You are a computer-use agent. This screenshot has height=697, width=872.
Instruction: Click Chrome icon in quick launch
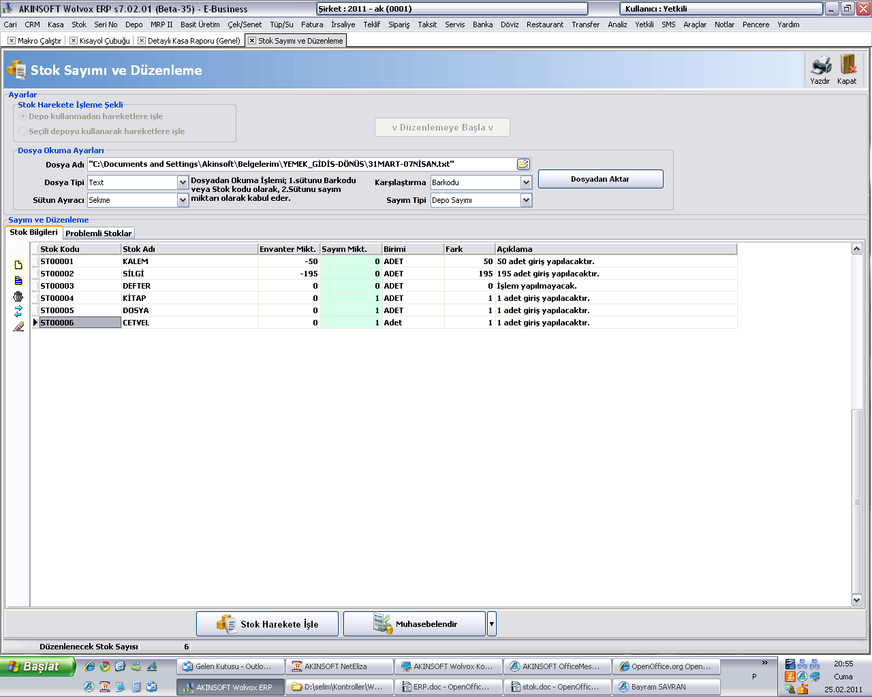click(105, 666)
